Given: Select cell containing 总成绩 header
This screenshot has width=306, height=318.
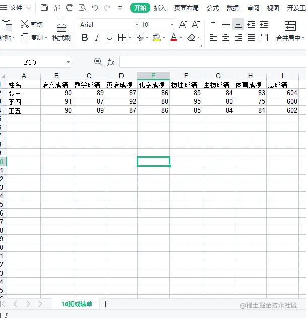Looking at the screenshot, I should click(x=282, y=85).
